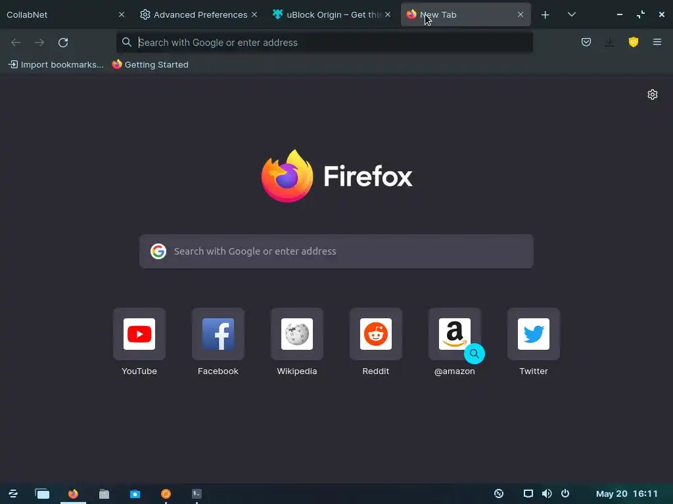Screen dimensions: 673x504
Task: Close the CollabNet tab
Action: click(x=122, y=14)
